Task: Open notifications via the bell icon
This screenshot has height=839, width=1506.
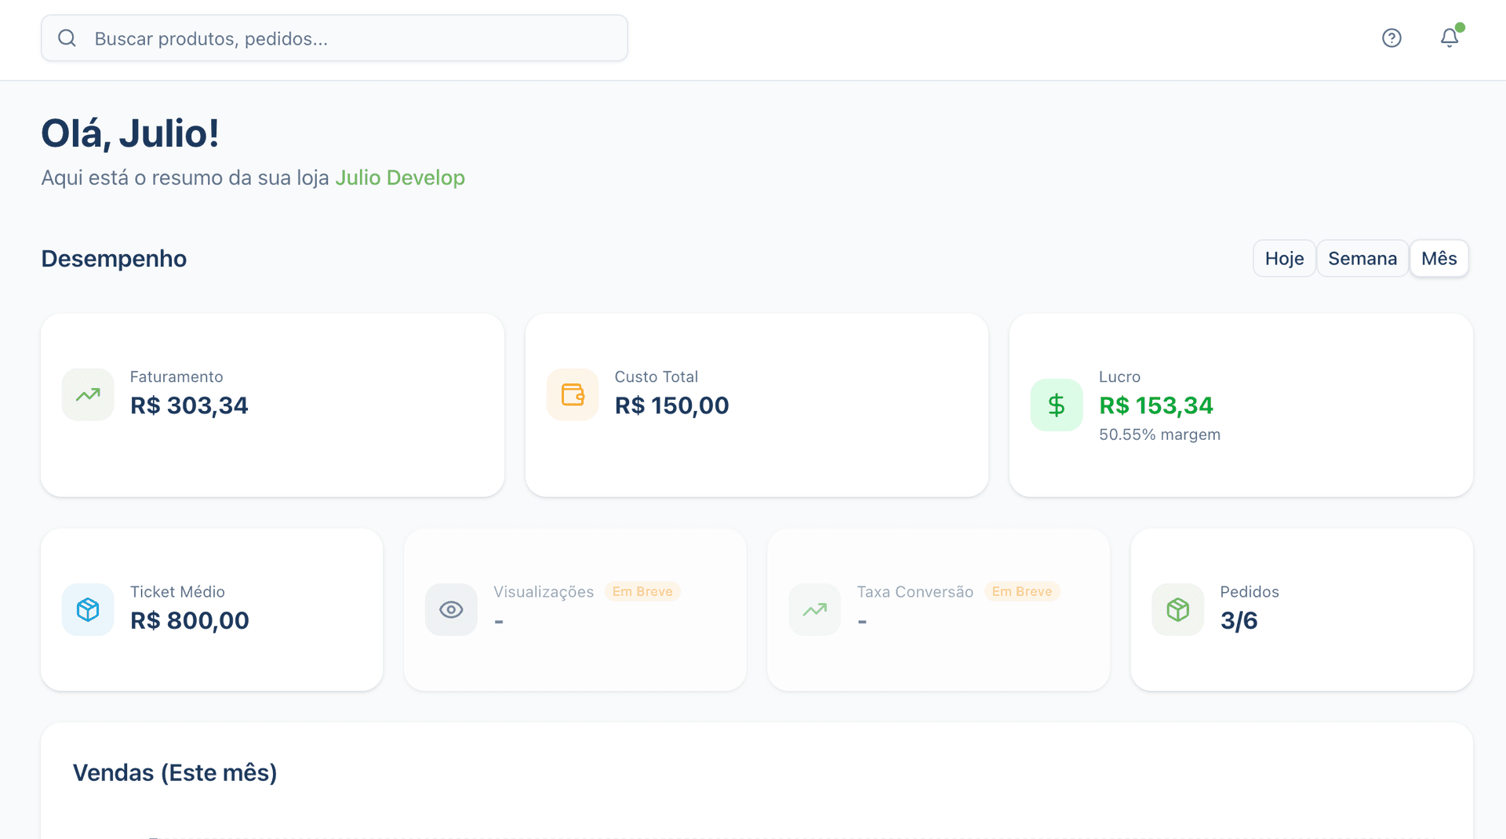Action: pos(1449,37)
